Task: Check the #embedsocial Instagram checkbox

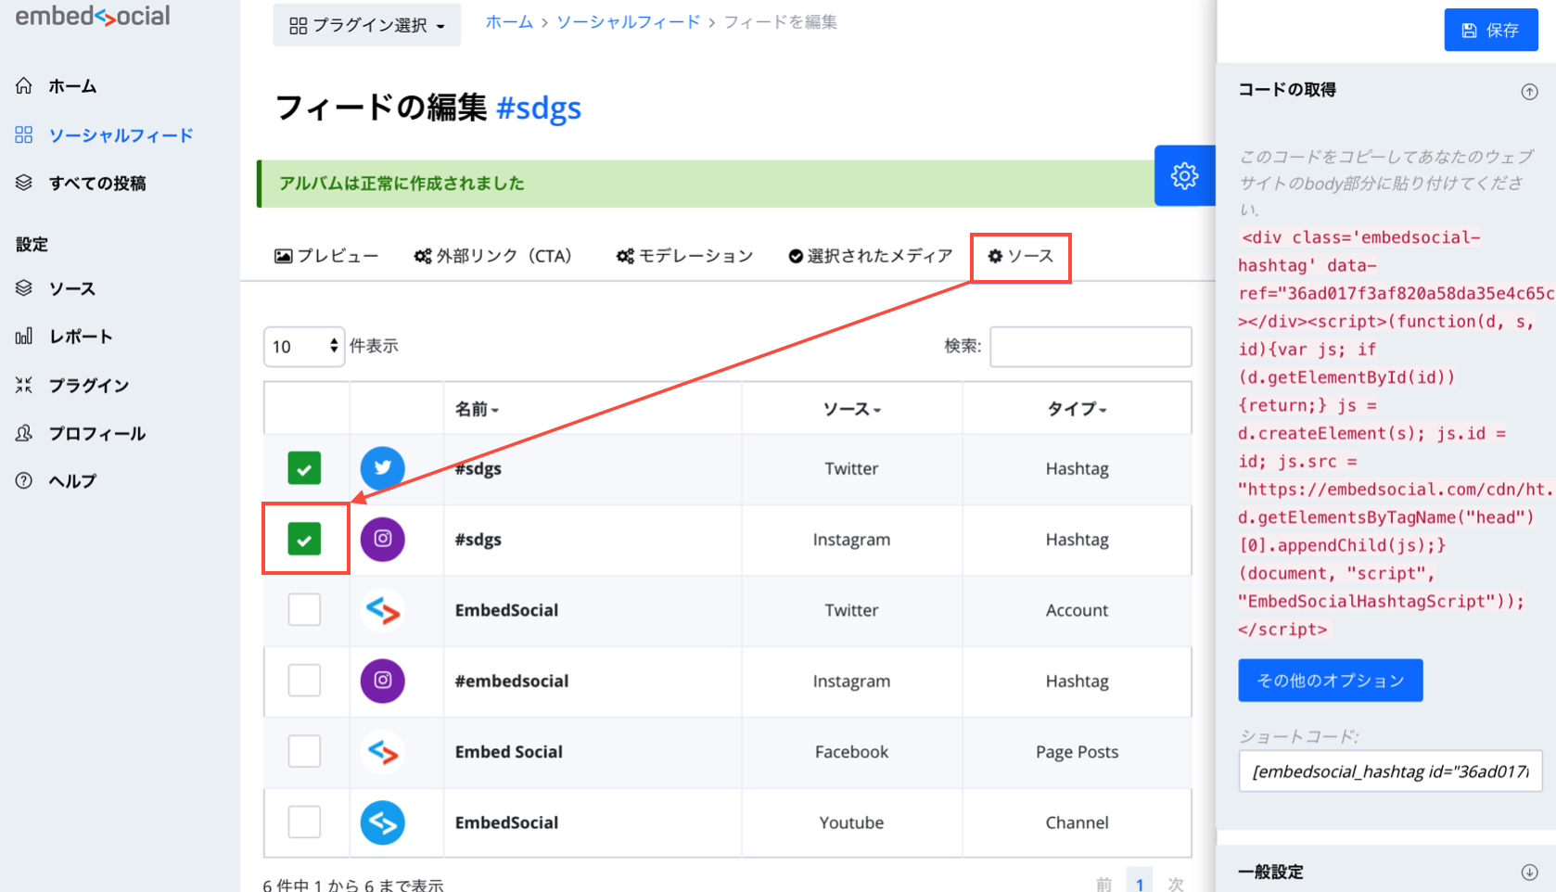Action: (x=304, y=681)
